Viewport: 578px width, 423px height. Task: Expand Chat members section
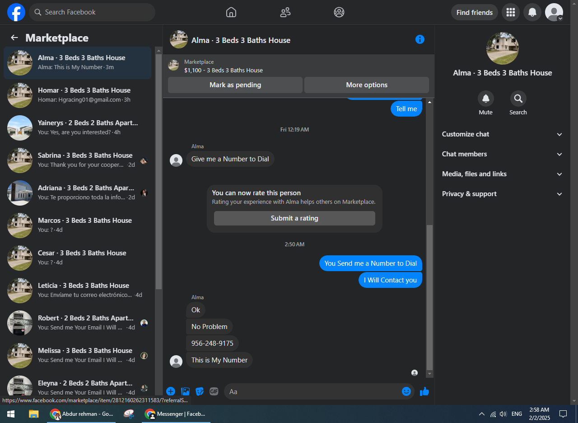[x=503, y=154]
